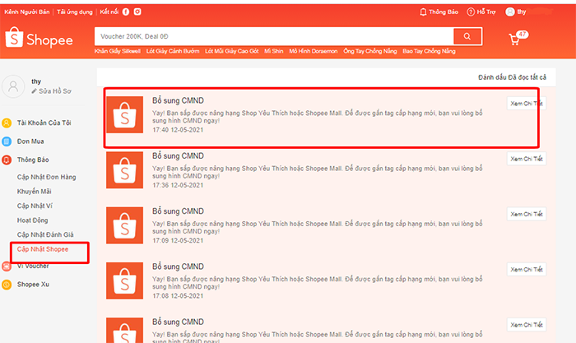This screenshot has width=576, height=343.
Task: Click Bổ sung CMND title at 17:40
Action: 179,100
